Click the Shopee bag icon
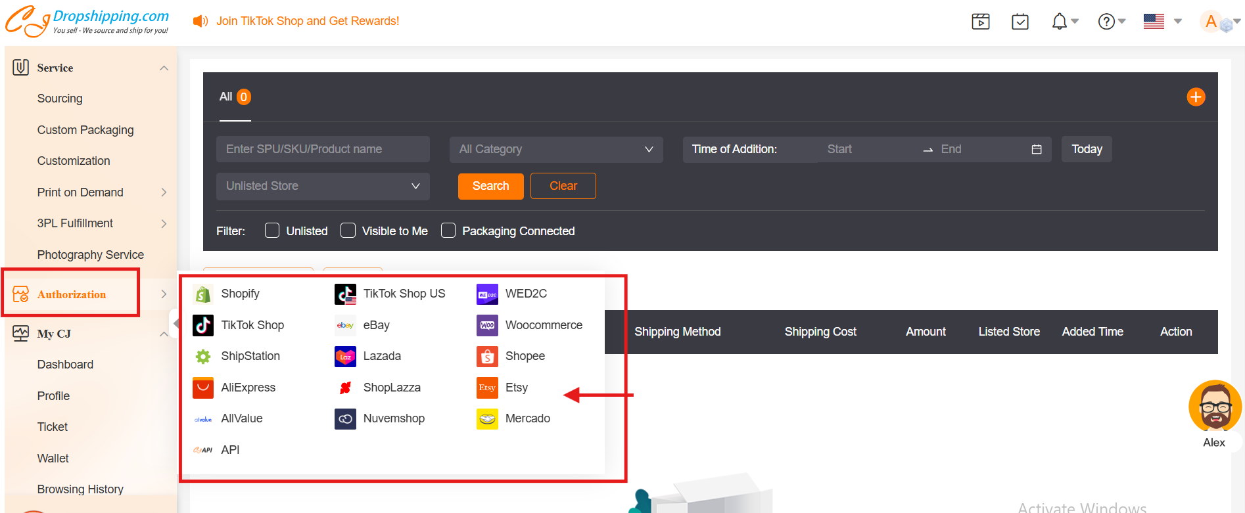This screenshot has height=513, width=1245. [x=487, y=356]
